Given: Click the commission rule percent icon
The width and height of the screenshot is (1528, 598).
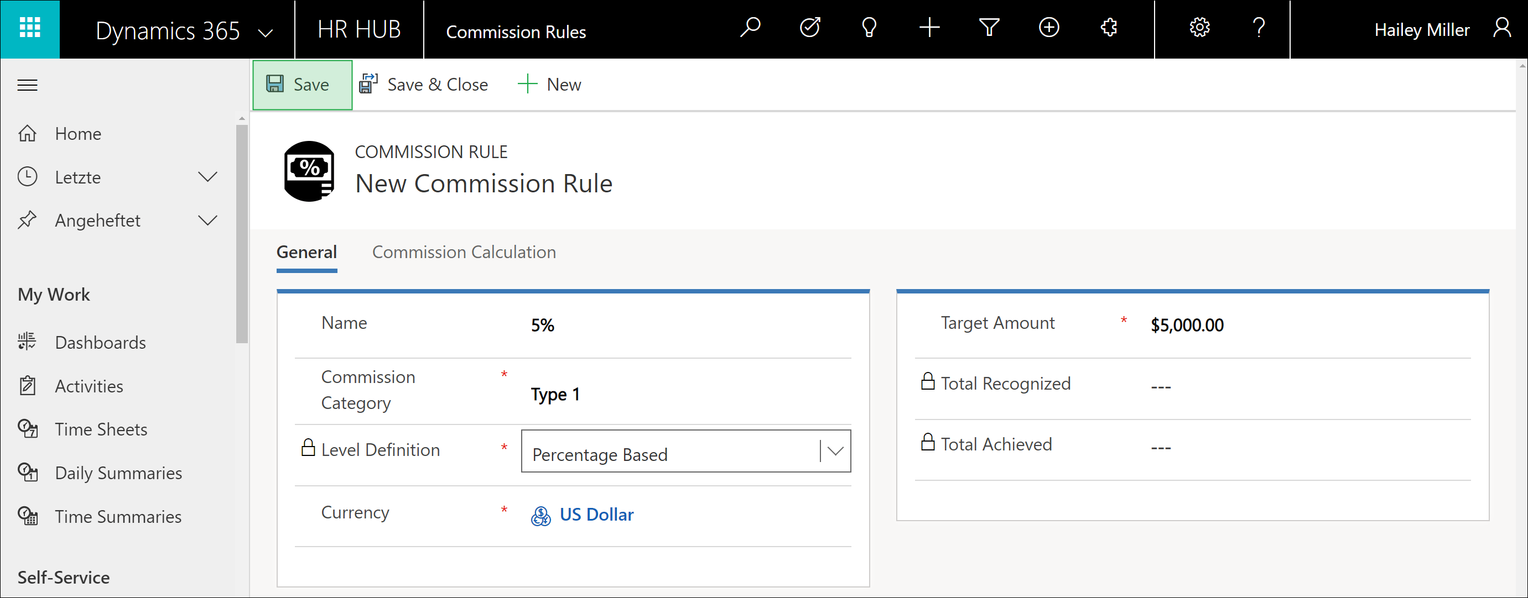Looking at the screenshot, I should (x=309, y=171).
